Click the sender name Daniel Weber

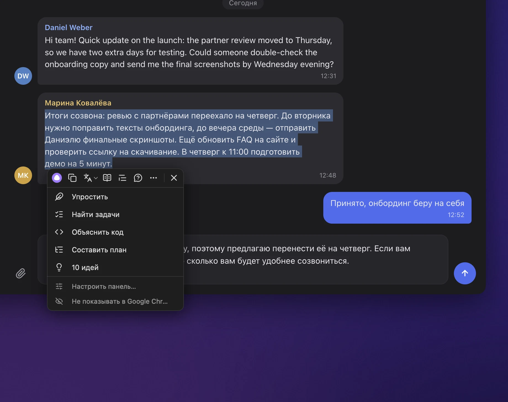(x=68, y=28)
